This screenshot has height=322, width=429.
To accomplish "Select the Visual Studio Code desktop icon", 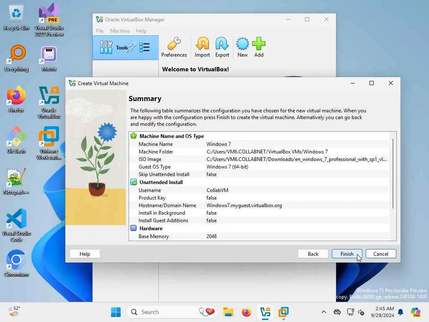I will tap(16, 225).
